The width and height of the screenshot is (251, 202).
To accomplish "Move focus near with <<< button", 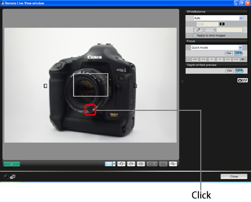I will click(x=195, y=59).
